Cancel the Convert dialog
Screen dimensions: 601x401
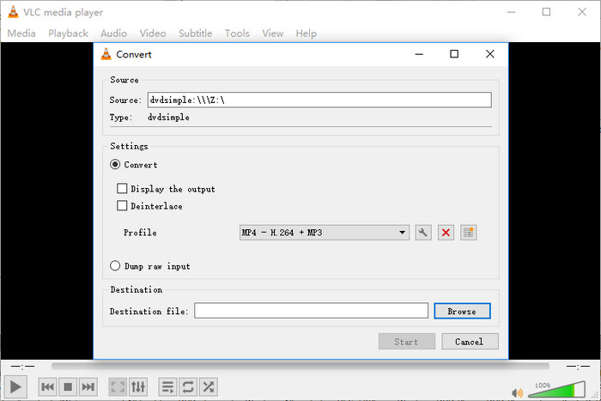(x=470, y=341)
